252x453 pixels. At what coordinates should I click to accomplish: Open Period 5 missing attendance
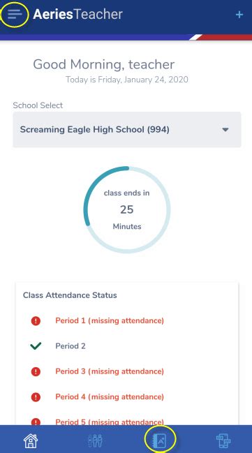pyautogui.click(x=110, y=422)
